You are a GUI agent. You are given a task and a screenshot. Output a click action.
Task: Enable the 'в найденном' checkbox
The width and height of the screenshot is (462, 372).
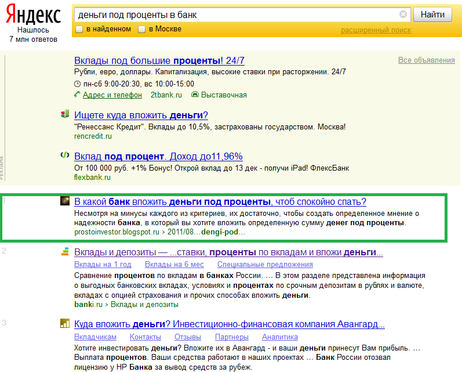[x=79, y=29]
